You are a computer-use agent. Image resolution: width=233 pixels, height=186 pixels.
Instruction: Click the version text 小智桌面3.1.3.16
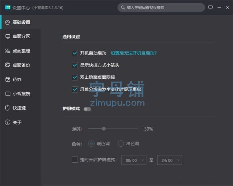coord(48,8)
